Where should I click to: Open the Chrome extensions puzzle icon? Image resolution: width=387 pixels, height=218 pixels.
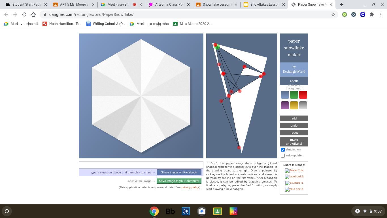[372, 14]
